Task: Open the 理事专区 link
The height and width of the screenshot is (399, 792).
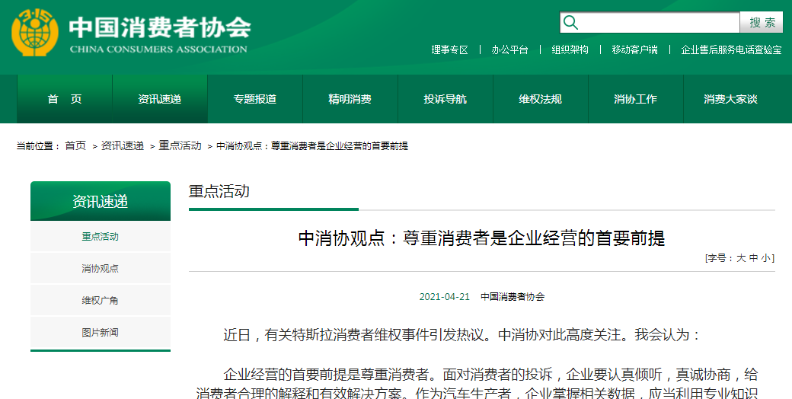Action: [x=449, y=49]
